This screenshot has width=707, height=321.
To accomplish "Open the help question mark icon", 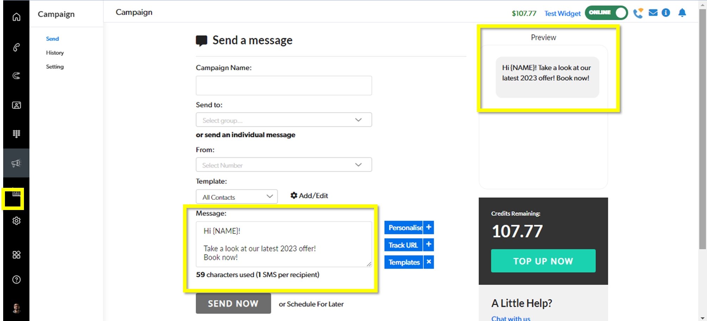I will click(x=16, y=280).
